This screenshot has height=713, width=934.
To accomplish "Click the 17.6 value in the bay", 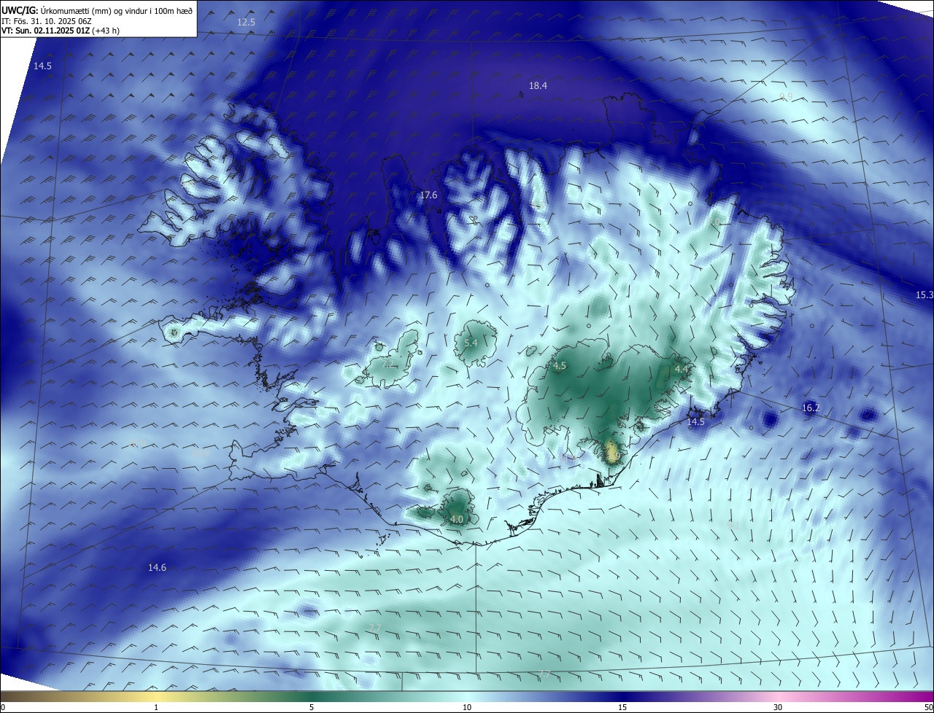I will click(428, 195).
